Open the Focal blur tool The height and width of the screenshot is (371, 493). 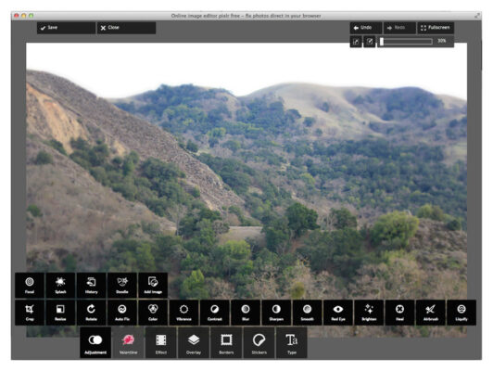coord(30,286)
